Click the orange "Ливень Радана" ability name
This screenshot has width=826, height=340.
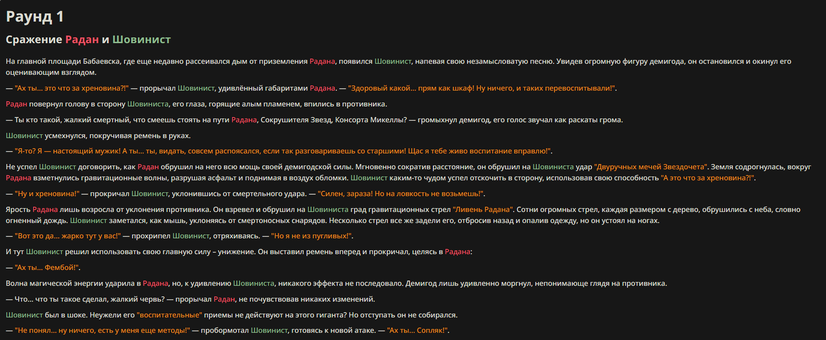tap(483, 210)
